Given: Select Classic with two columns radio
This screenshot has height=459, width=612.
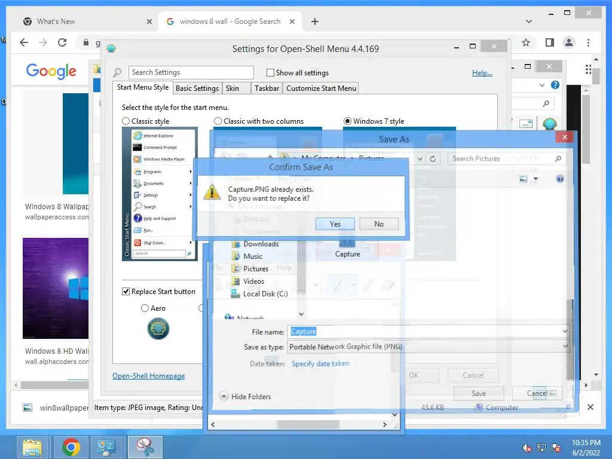Looking at the screenshot, I should tap(218, 121).
